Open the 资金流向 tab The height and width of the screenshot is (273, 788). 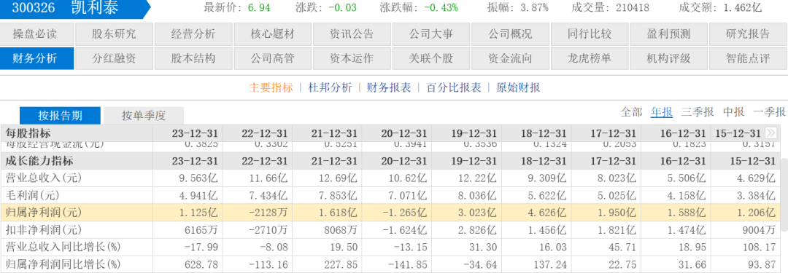click(510, 58)
